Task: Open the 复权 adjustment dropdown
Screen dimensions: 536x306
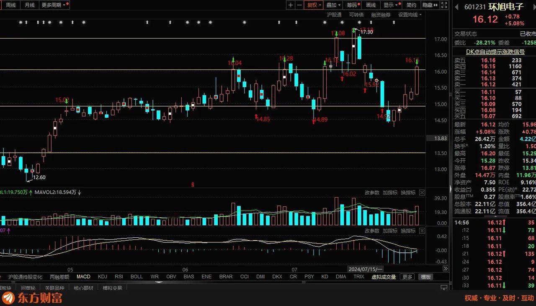Action: coord(314,5)
